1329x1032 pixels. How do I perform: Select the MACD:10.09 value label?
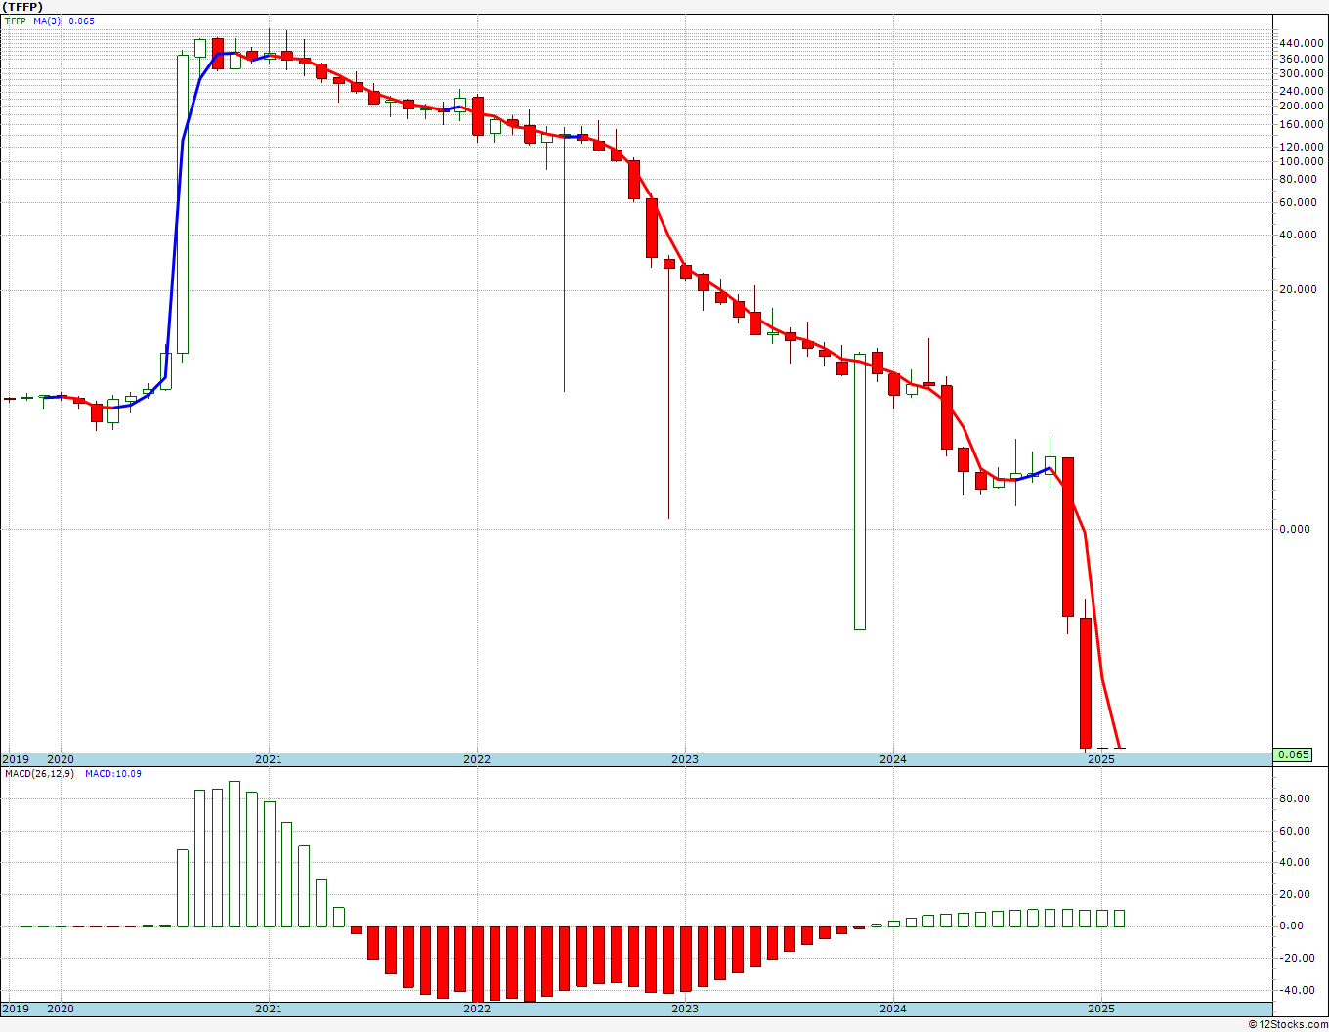pyautogui.click(x=113, y=774)
